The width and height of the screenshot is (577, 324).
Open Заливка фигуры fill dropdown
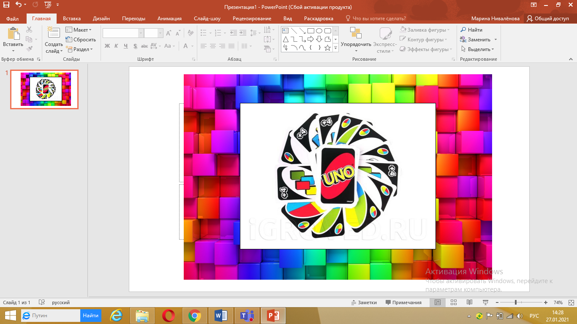pyautogui.click(x=425, y=30)
